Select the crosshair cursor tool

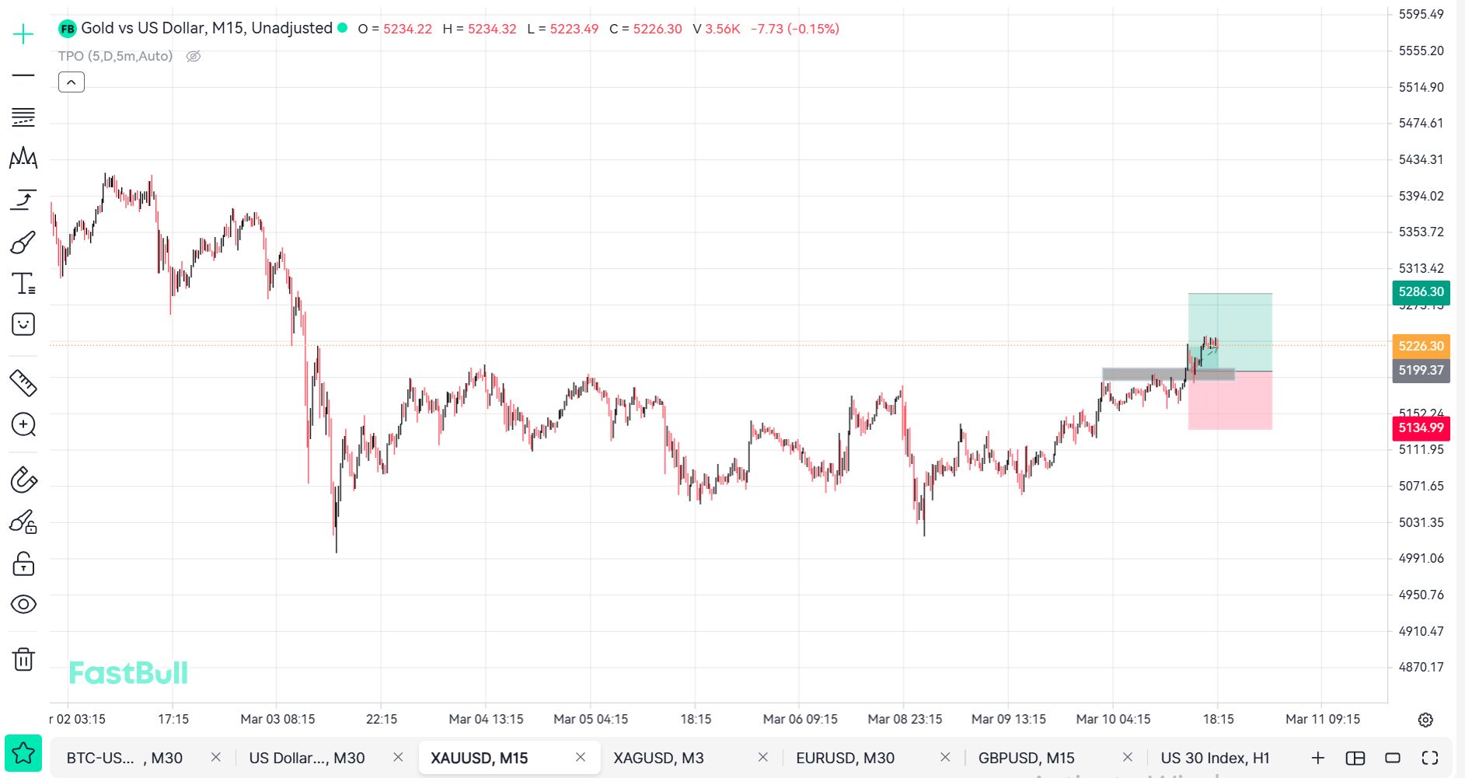tap(23, 34)
